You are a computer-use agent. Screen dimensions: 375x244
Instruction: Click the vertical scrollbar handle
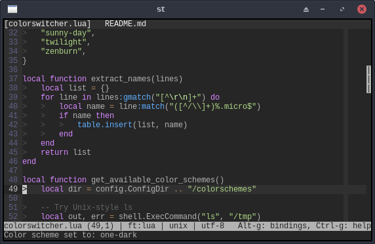pos(368,79)
